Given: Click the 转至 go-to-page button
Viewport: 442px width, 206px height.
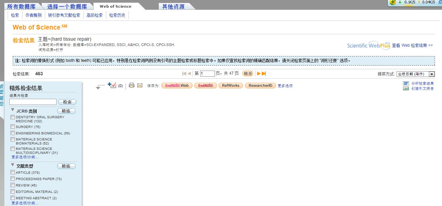Looking at the screenshot, I should [x=248, y=74].
